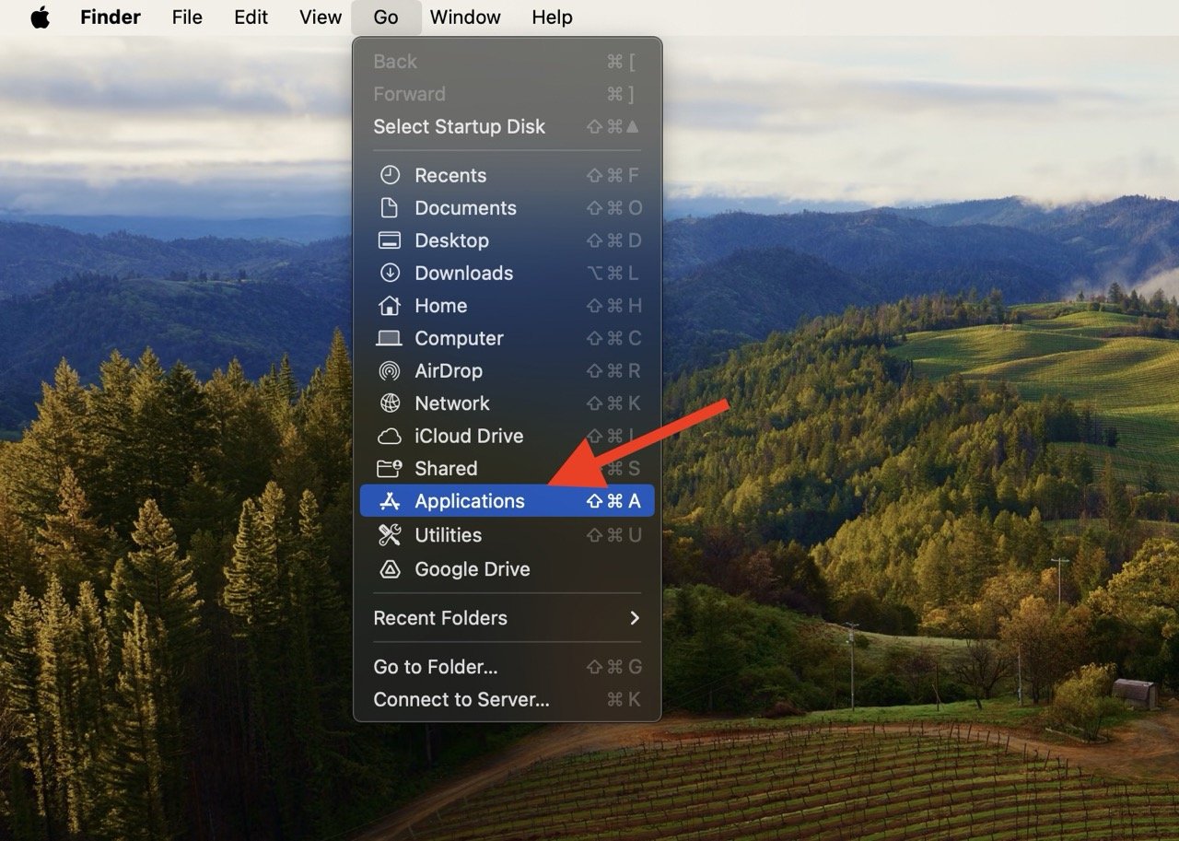1179x841 pixels.
Task: Select the Home label
Action: point(440,306)
